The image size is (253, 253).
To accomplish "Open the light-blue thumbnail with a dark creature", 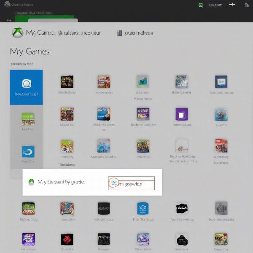I will point(221,115).
